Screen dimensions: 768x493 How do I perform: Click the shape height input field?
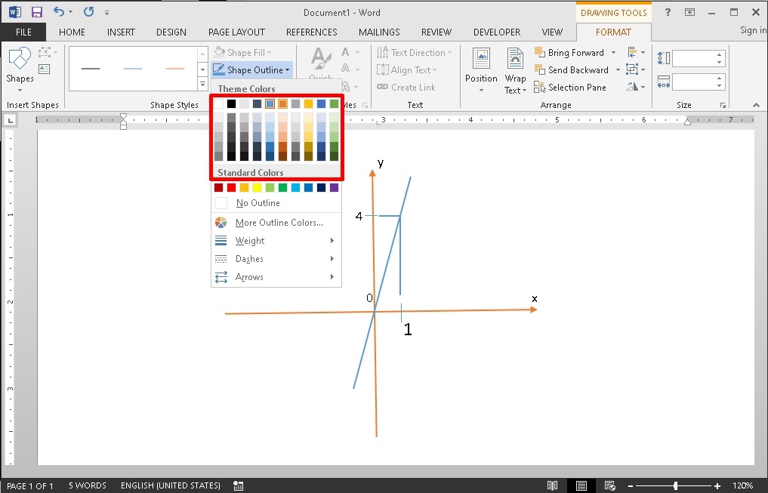[695, 59]
